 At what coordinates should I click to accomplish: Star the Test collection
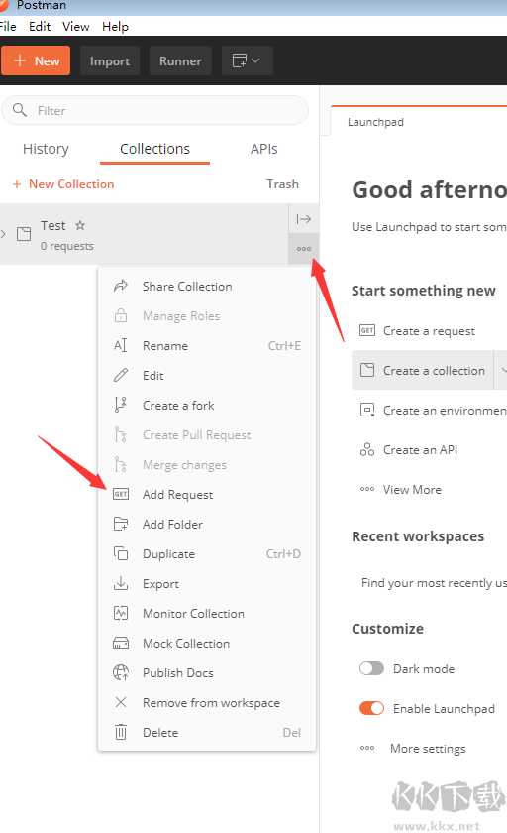80,225
